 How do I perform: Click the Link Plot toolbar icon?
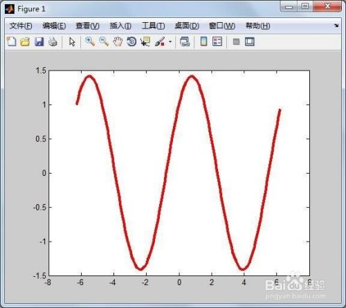tap(185, 42)
